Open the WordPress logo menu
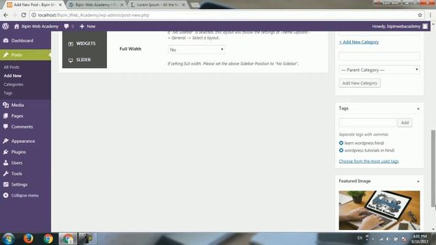This screenshot has width=436, height=245. point(5,27)
